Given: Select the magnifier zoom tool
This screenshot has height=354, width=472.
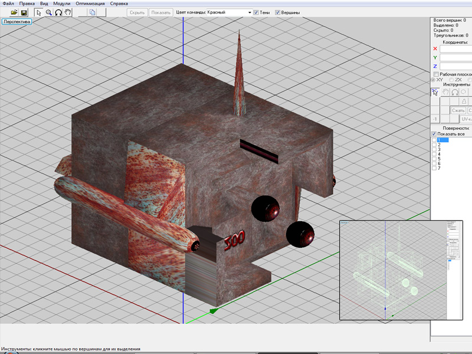Looking at the screenshot, I should pos(48,12).
